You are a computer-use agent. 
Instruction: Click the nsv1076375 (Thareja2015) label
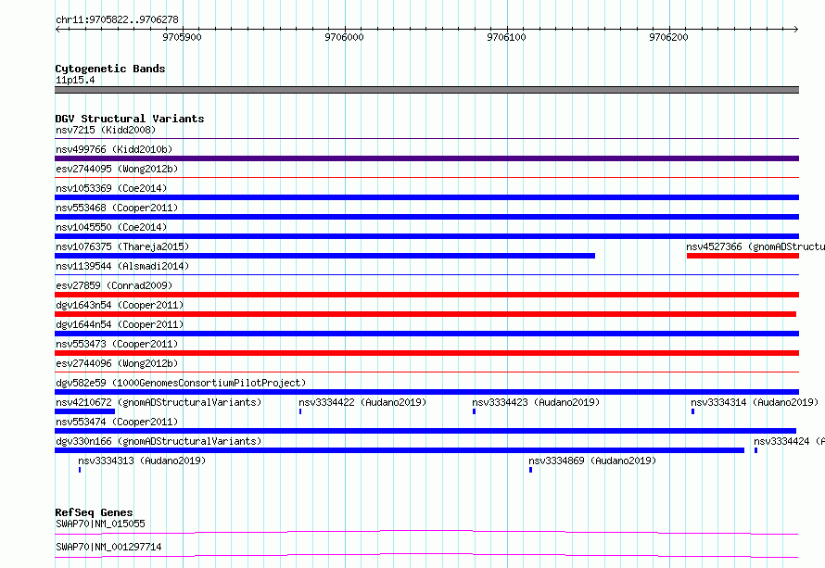(122, 246)
